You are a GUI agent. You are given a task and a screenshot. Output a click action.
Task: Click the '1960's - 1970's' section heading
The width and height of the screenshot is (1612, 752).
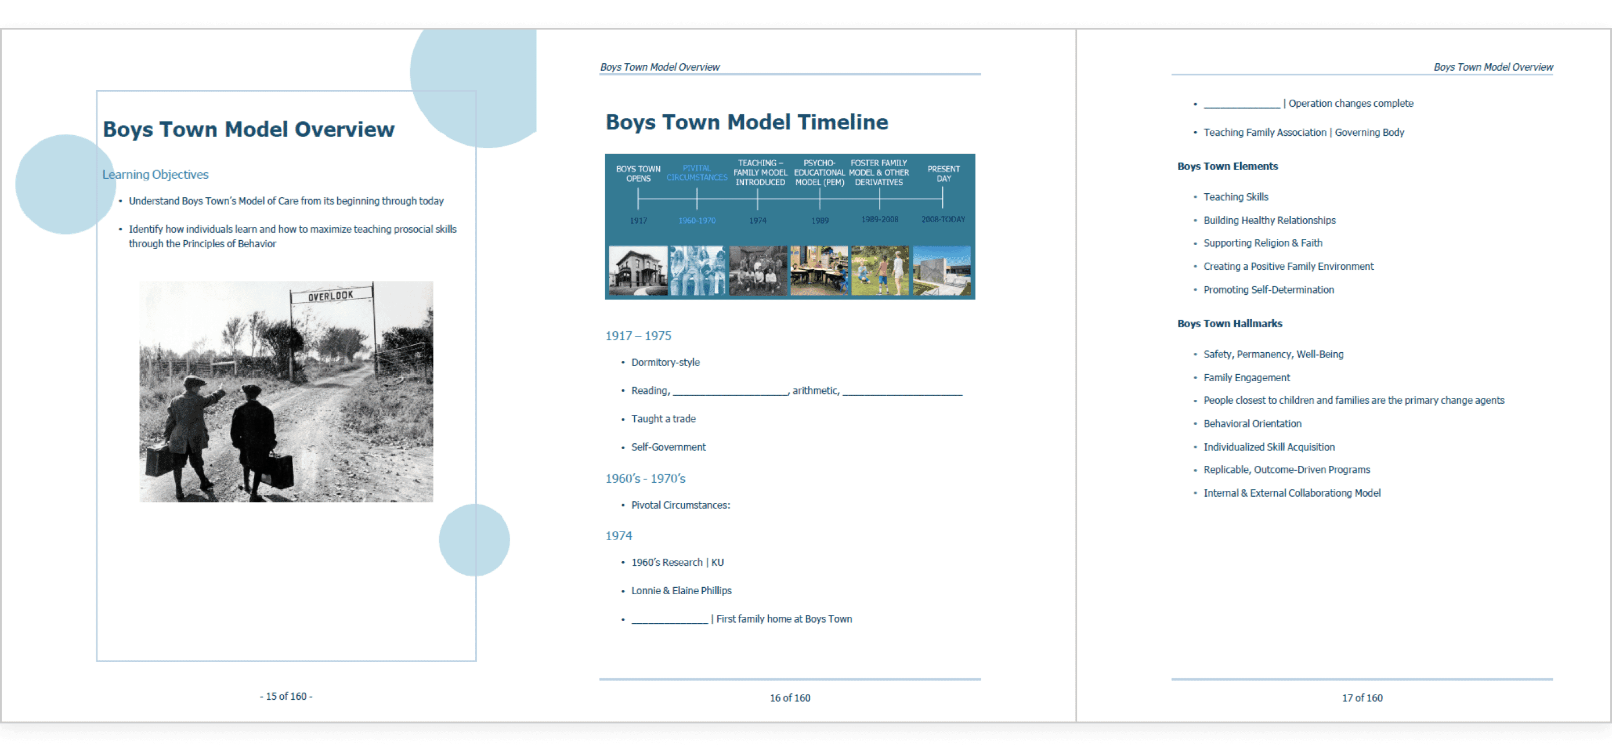[x=645, y=479]
